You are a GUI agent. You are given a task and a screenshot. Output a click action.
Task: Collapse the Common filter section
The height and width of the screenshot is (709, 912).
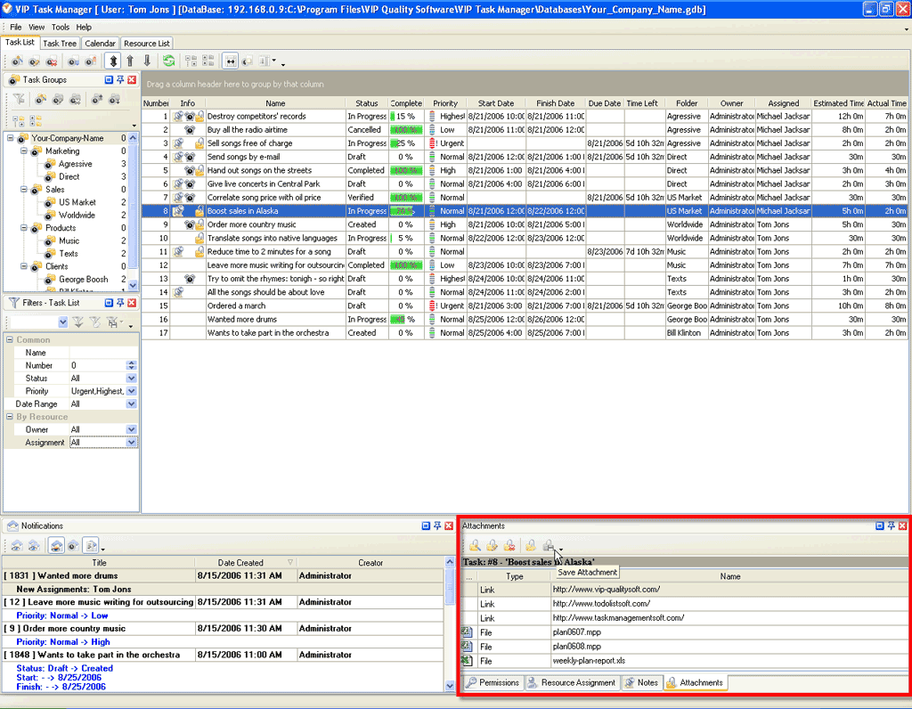[10, 340]
